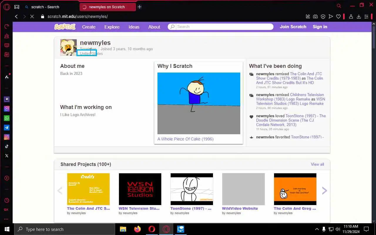The width and height of the screenshot is (376, 235).
Task: Open the Ideas menu item
Action: (134, 27)
